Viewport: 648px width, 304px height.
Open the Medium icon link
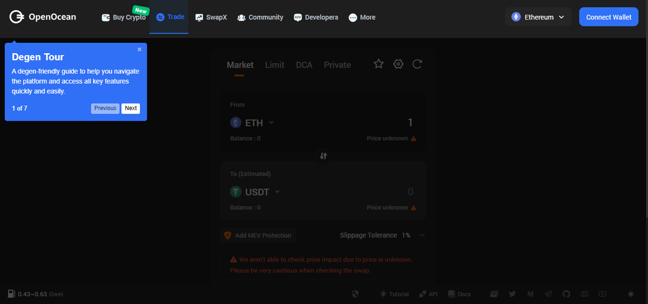(x=530, y=294)
